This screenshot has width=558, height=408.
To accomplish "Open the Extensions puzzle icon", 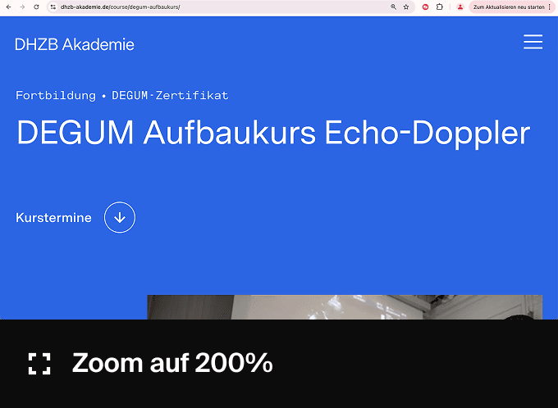I will (x=440, y=7).
